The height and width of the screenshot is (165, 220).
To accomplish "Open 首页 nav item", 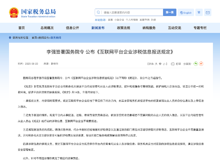I will 22,28.
